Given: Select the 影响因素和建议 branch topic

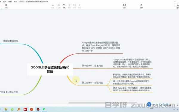Looking at the screenshot, I should coord(11,41).
